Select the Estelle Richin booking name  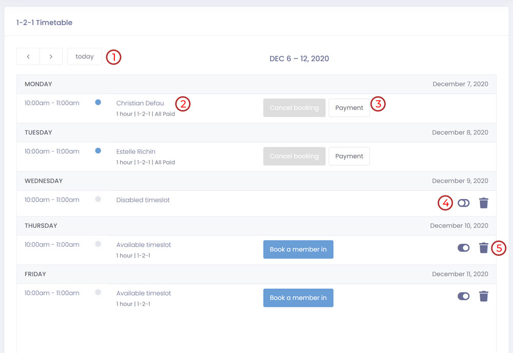(x=136, y=151)
